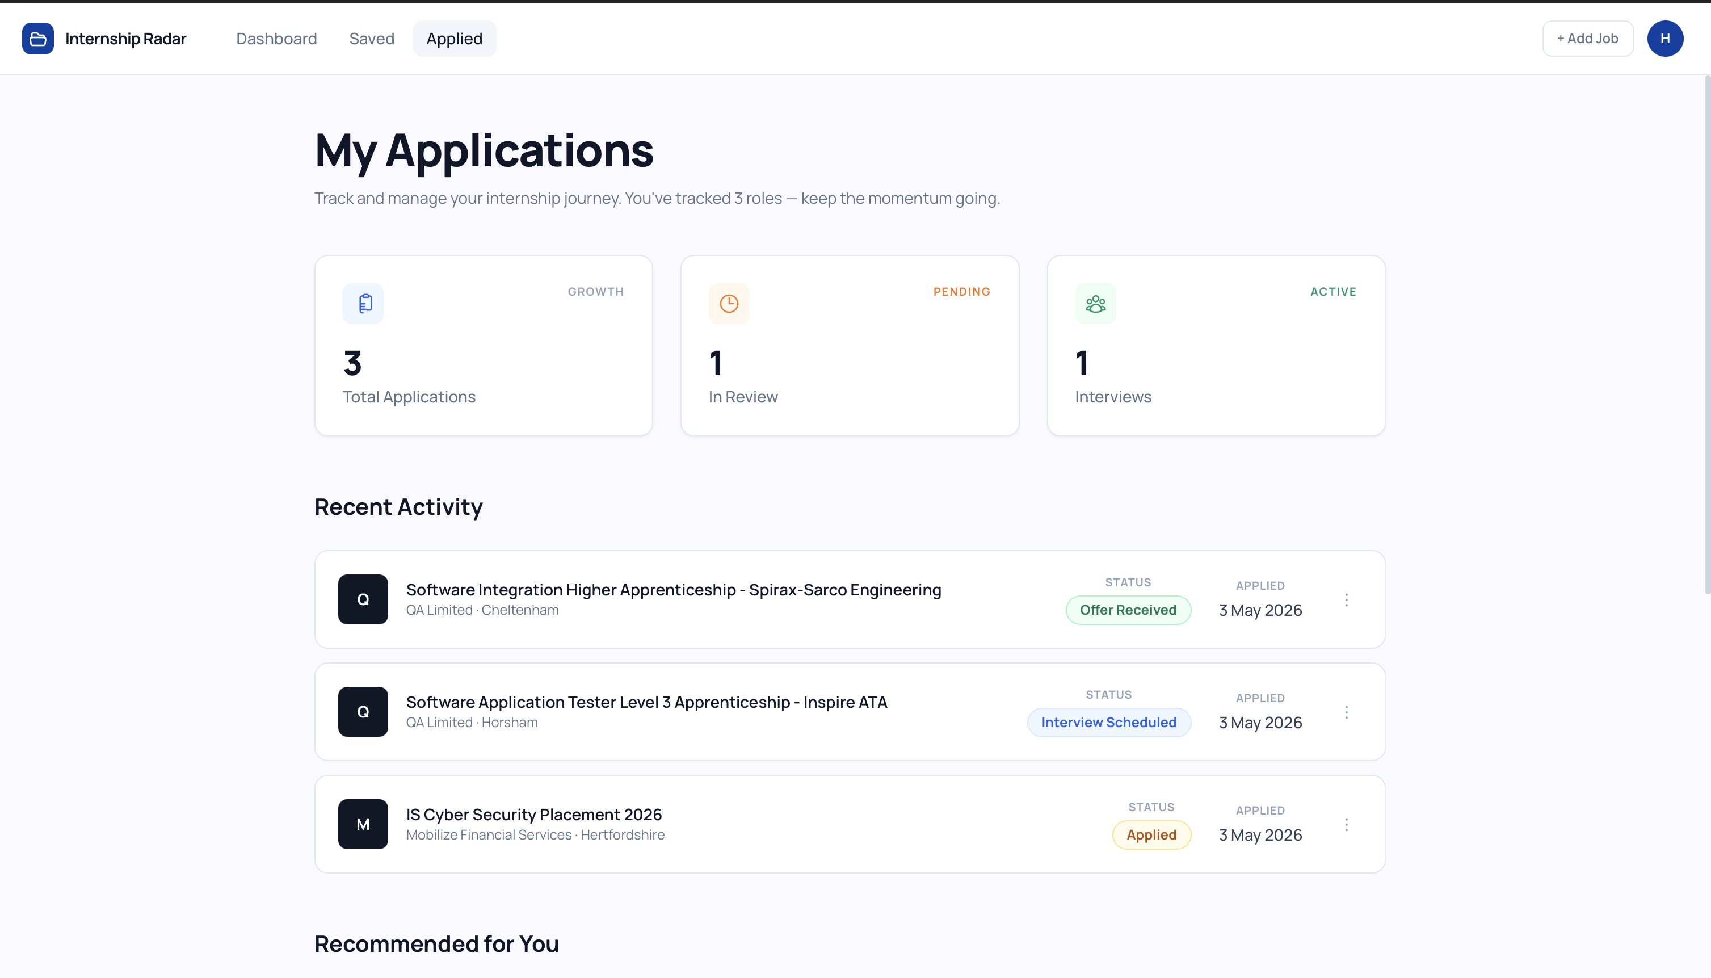This screenshot has width=1711, height=978.
Task: Click the Total Applications count 3
Action: tap(352, 363)
